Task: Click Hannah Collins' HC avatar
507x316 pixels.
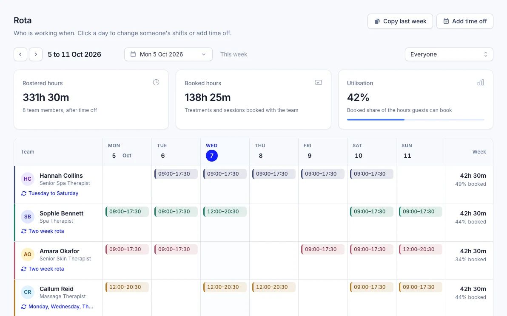Action: pos(28,179)
